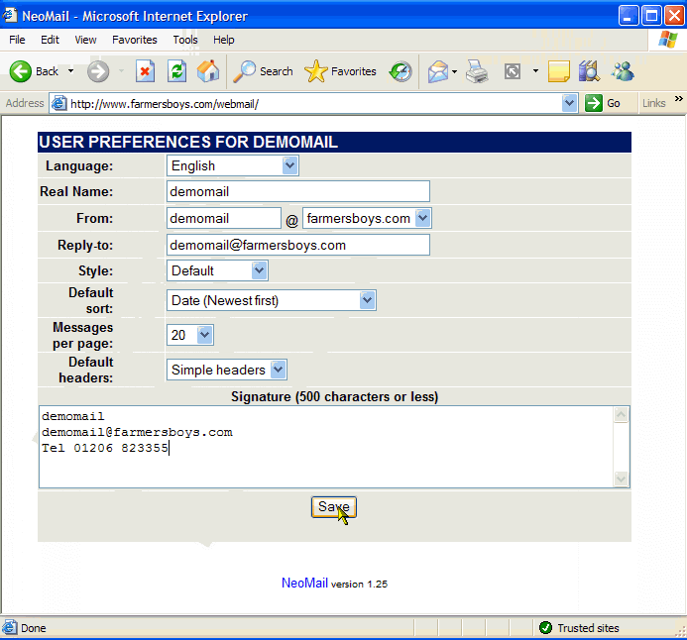Open the NeoMail link at page bottom
The height and width of the screenshot is (640, 687).
pyautogui.click(x=304, y=583)
